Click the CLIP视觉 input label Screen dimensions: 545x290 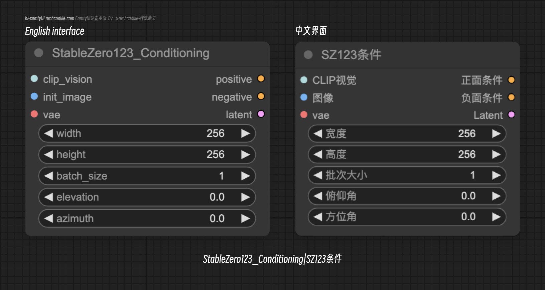tap(334, 80)
